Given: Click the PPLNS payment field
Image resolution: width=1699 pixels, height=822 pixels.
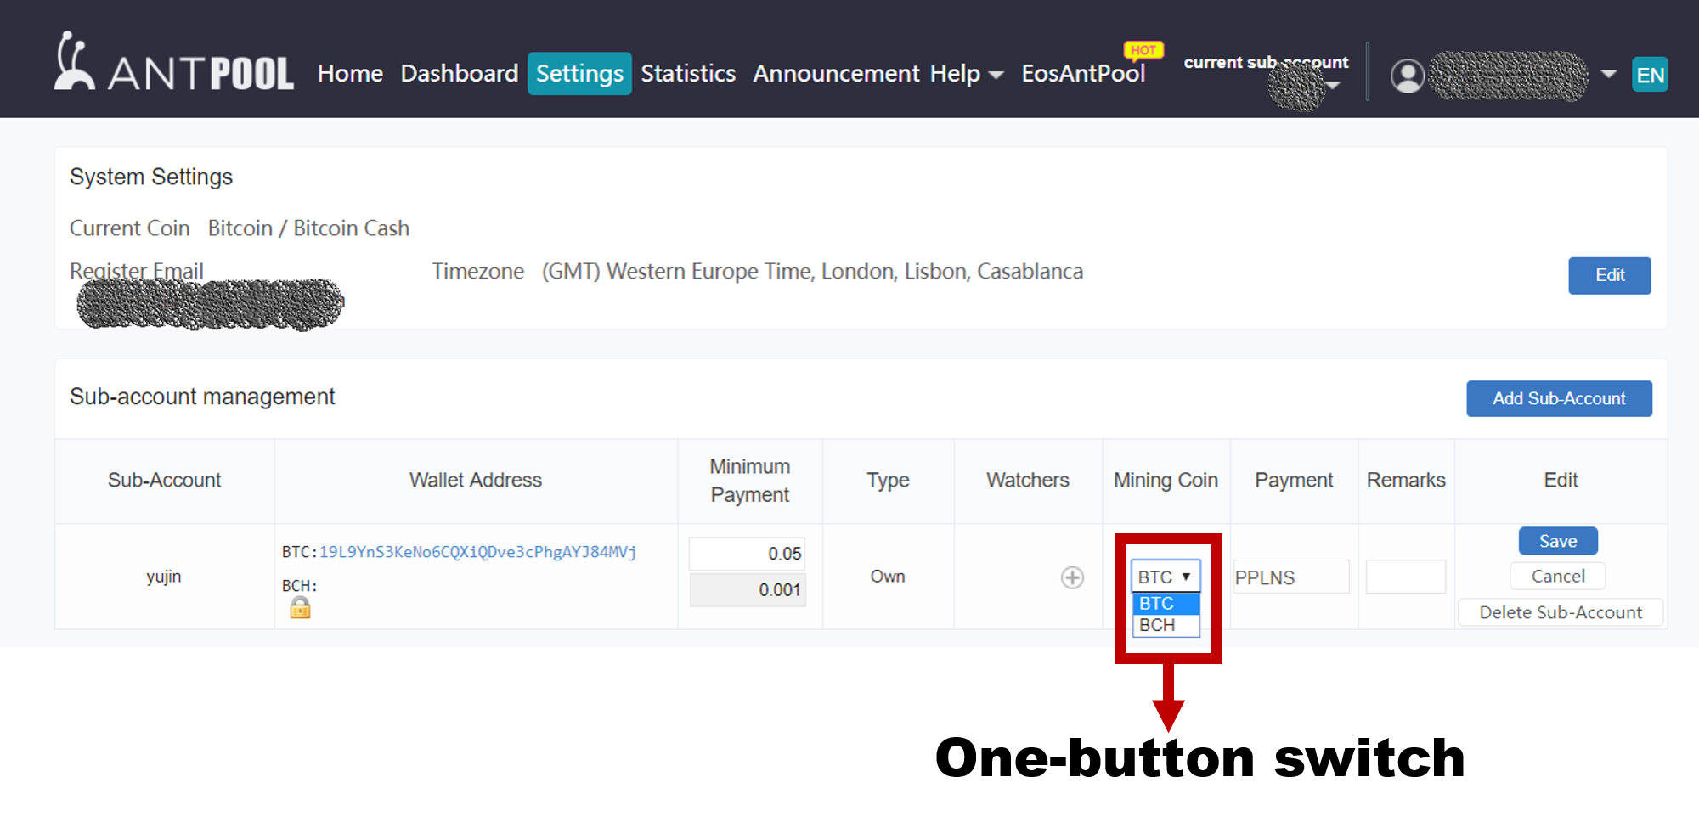Looking at the screenshot, I should (x=1291, y=577).
